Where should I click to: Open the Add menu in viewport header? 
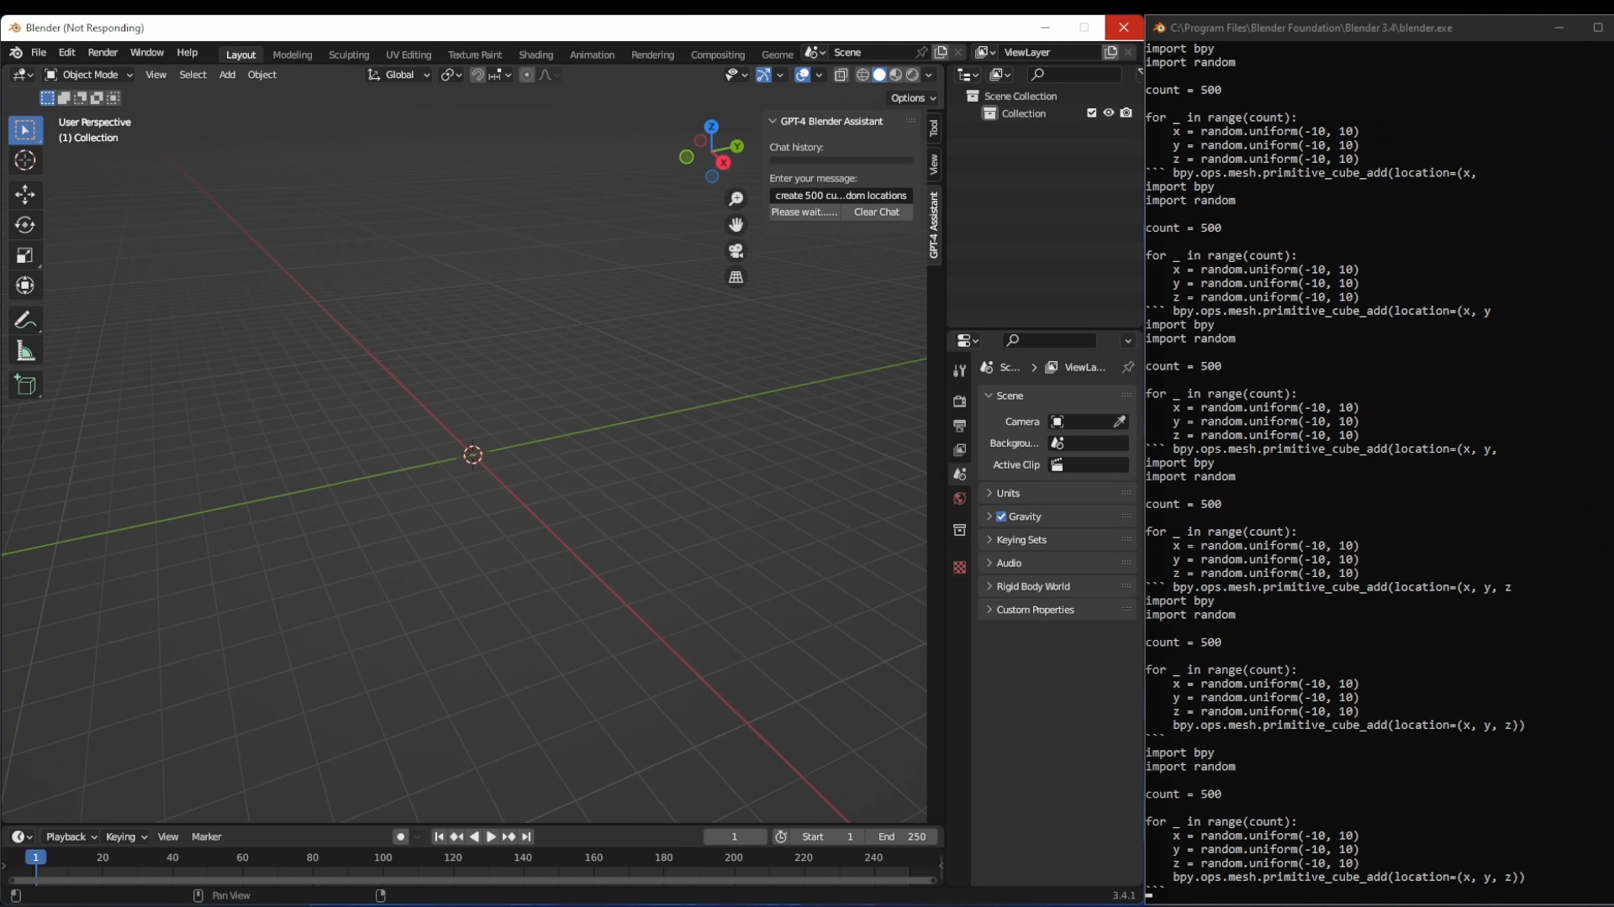[227, 75]
